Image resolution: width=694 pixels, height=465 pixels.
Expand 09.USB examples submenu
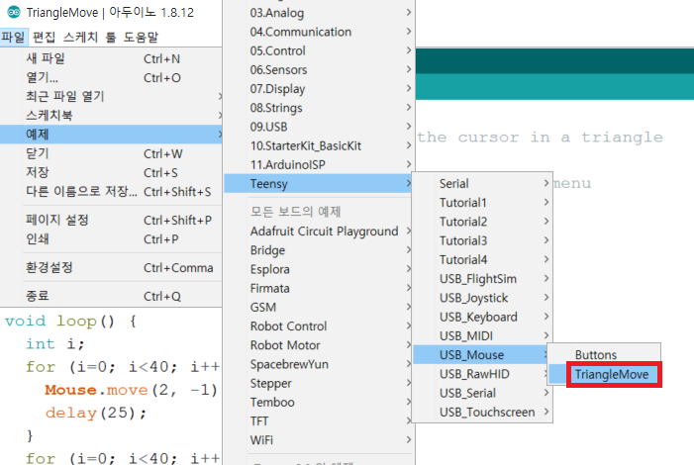click(x=320, y=127)
